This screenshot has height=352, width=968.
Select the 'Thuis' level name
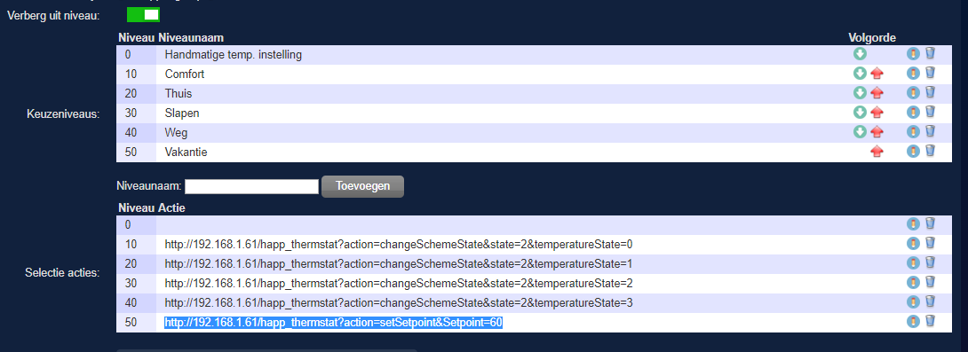point(179,94)
